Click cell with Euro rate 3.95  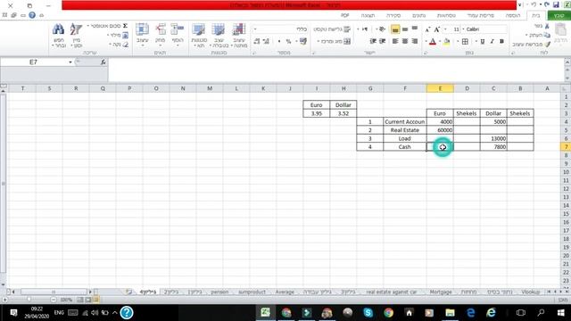pyautogui.click(x=317, y=113)
